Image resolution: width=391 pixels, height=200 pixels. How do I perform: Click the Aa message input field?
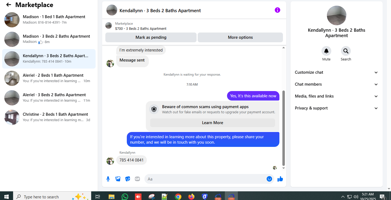[205, 179]
